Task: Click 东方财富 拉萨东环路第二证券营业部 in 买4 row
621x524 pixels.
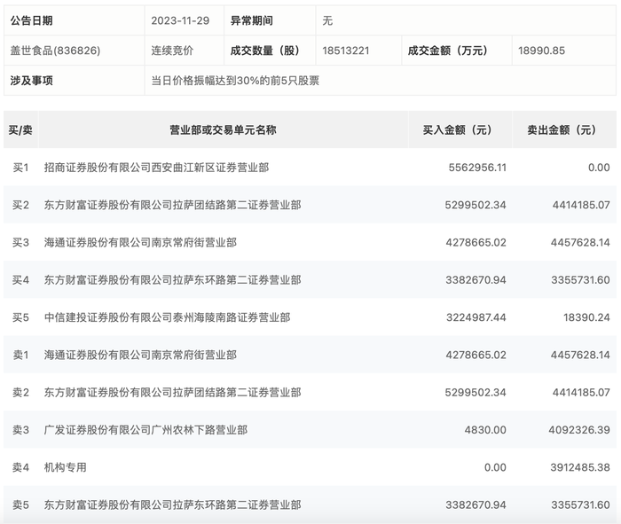Action: tap(173, 280)
